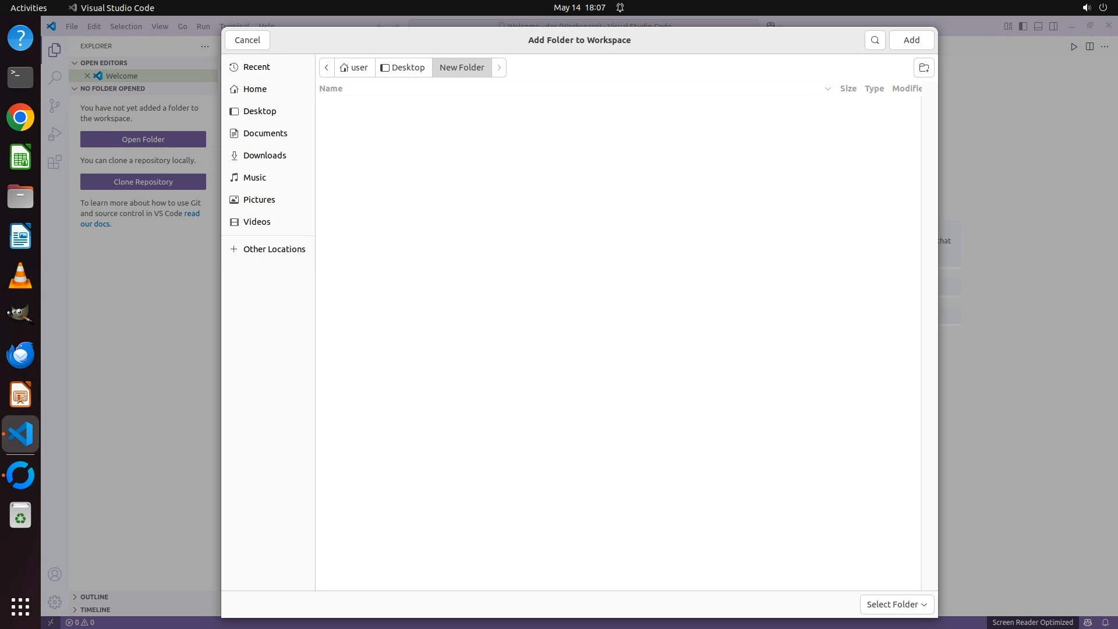
Task: Click the search icon in dialog header
Action: tap(875, 40)
